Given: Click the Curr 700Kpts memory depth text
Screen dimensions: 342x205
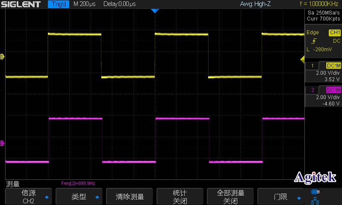Looking at the screenshot, I should [x=324, y=19].
